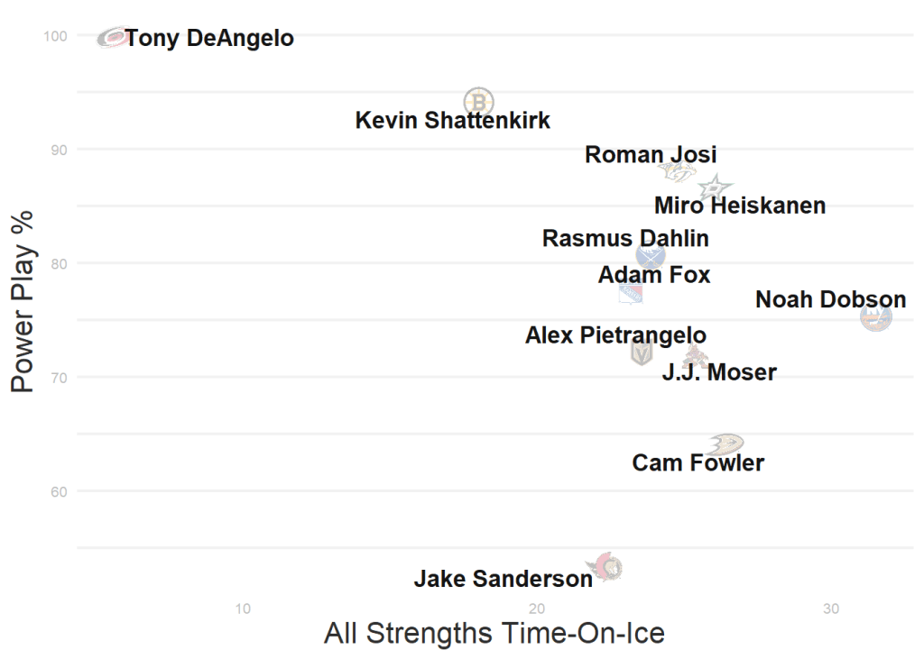Click the Kevin Shattenkirk name label
This screenshot has height=659, width=924.
452,121
